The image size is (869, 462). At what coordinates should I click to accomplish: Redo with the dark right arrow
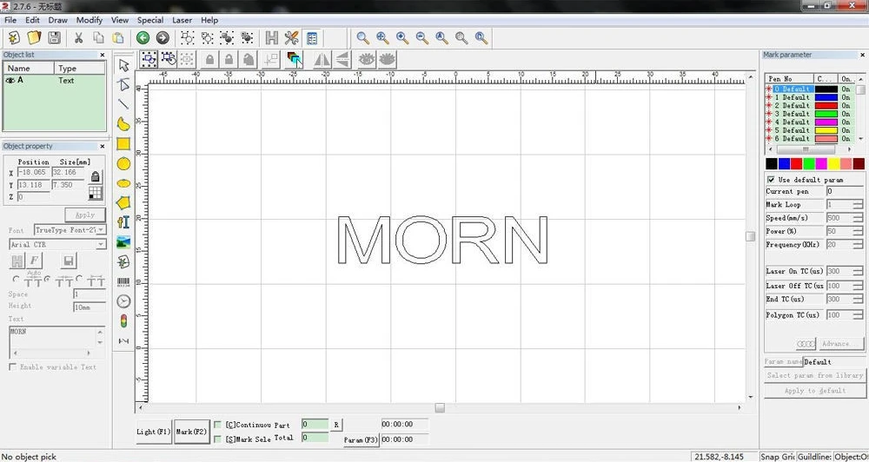(x=163, y=37)
